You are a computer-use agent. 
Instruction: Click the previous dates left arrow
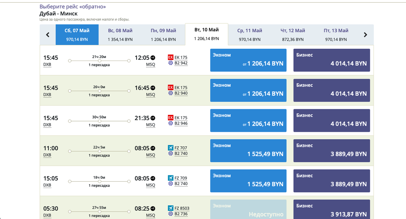(x=48, y=35)
